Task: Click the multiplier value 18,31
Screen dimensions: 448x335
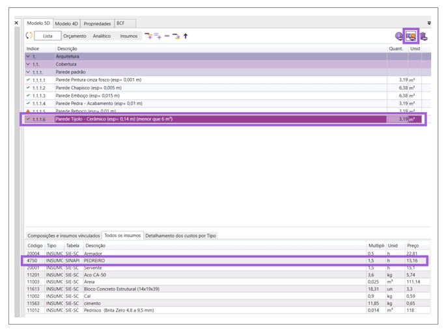Action: click(373, 289)
